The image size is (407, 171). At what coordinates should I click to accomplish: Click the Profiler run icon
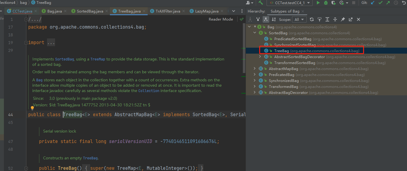[341, 3]
